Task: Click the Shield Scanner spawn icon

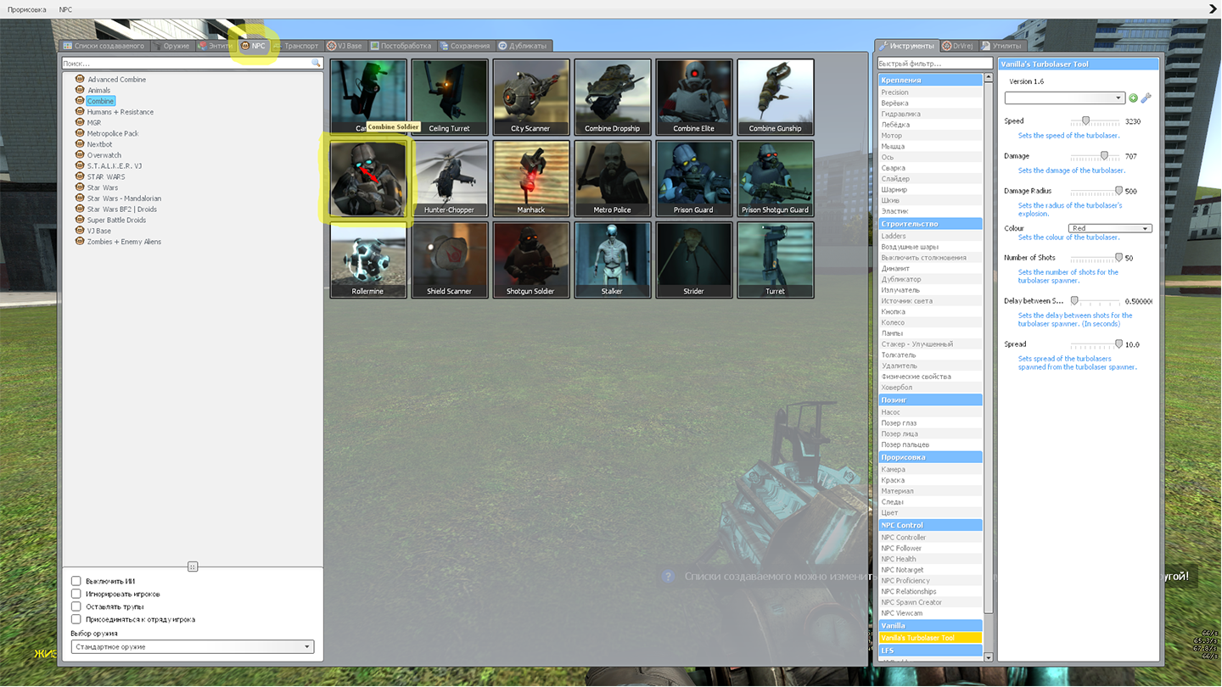Action: [x=450, y=260]
